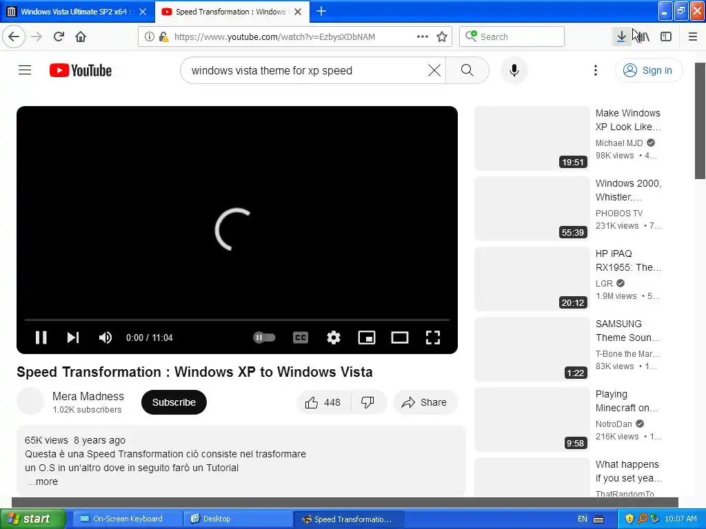Go to YouTube home via logo

click(81, 71)
